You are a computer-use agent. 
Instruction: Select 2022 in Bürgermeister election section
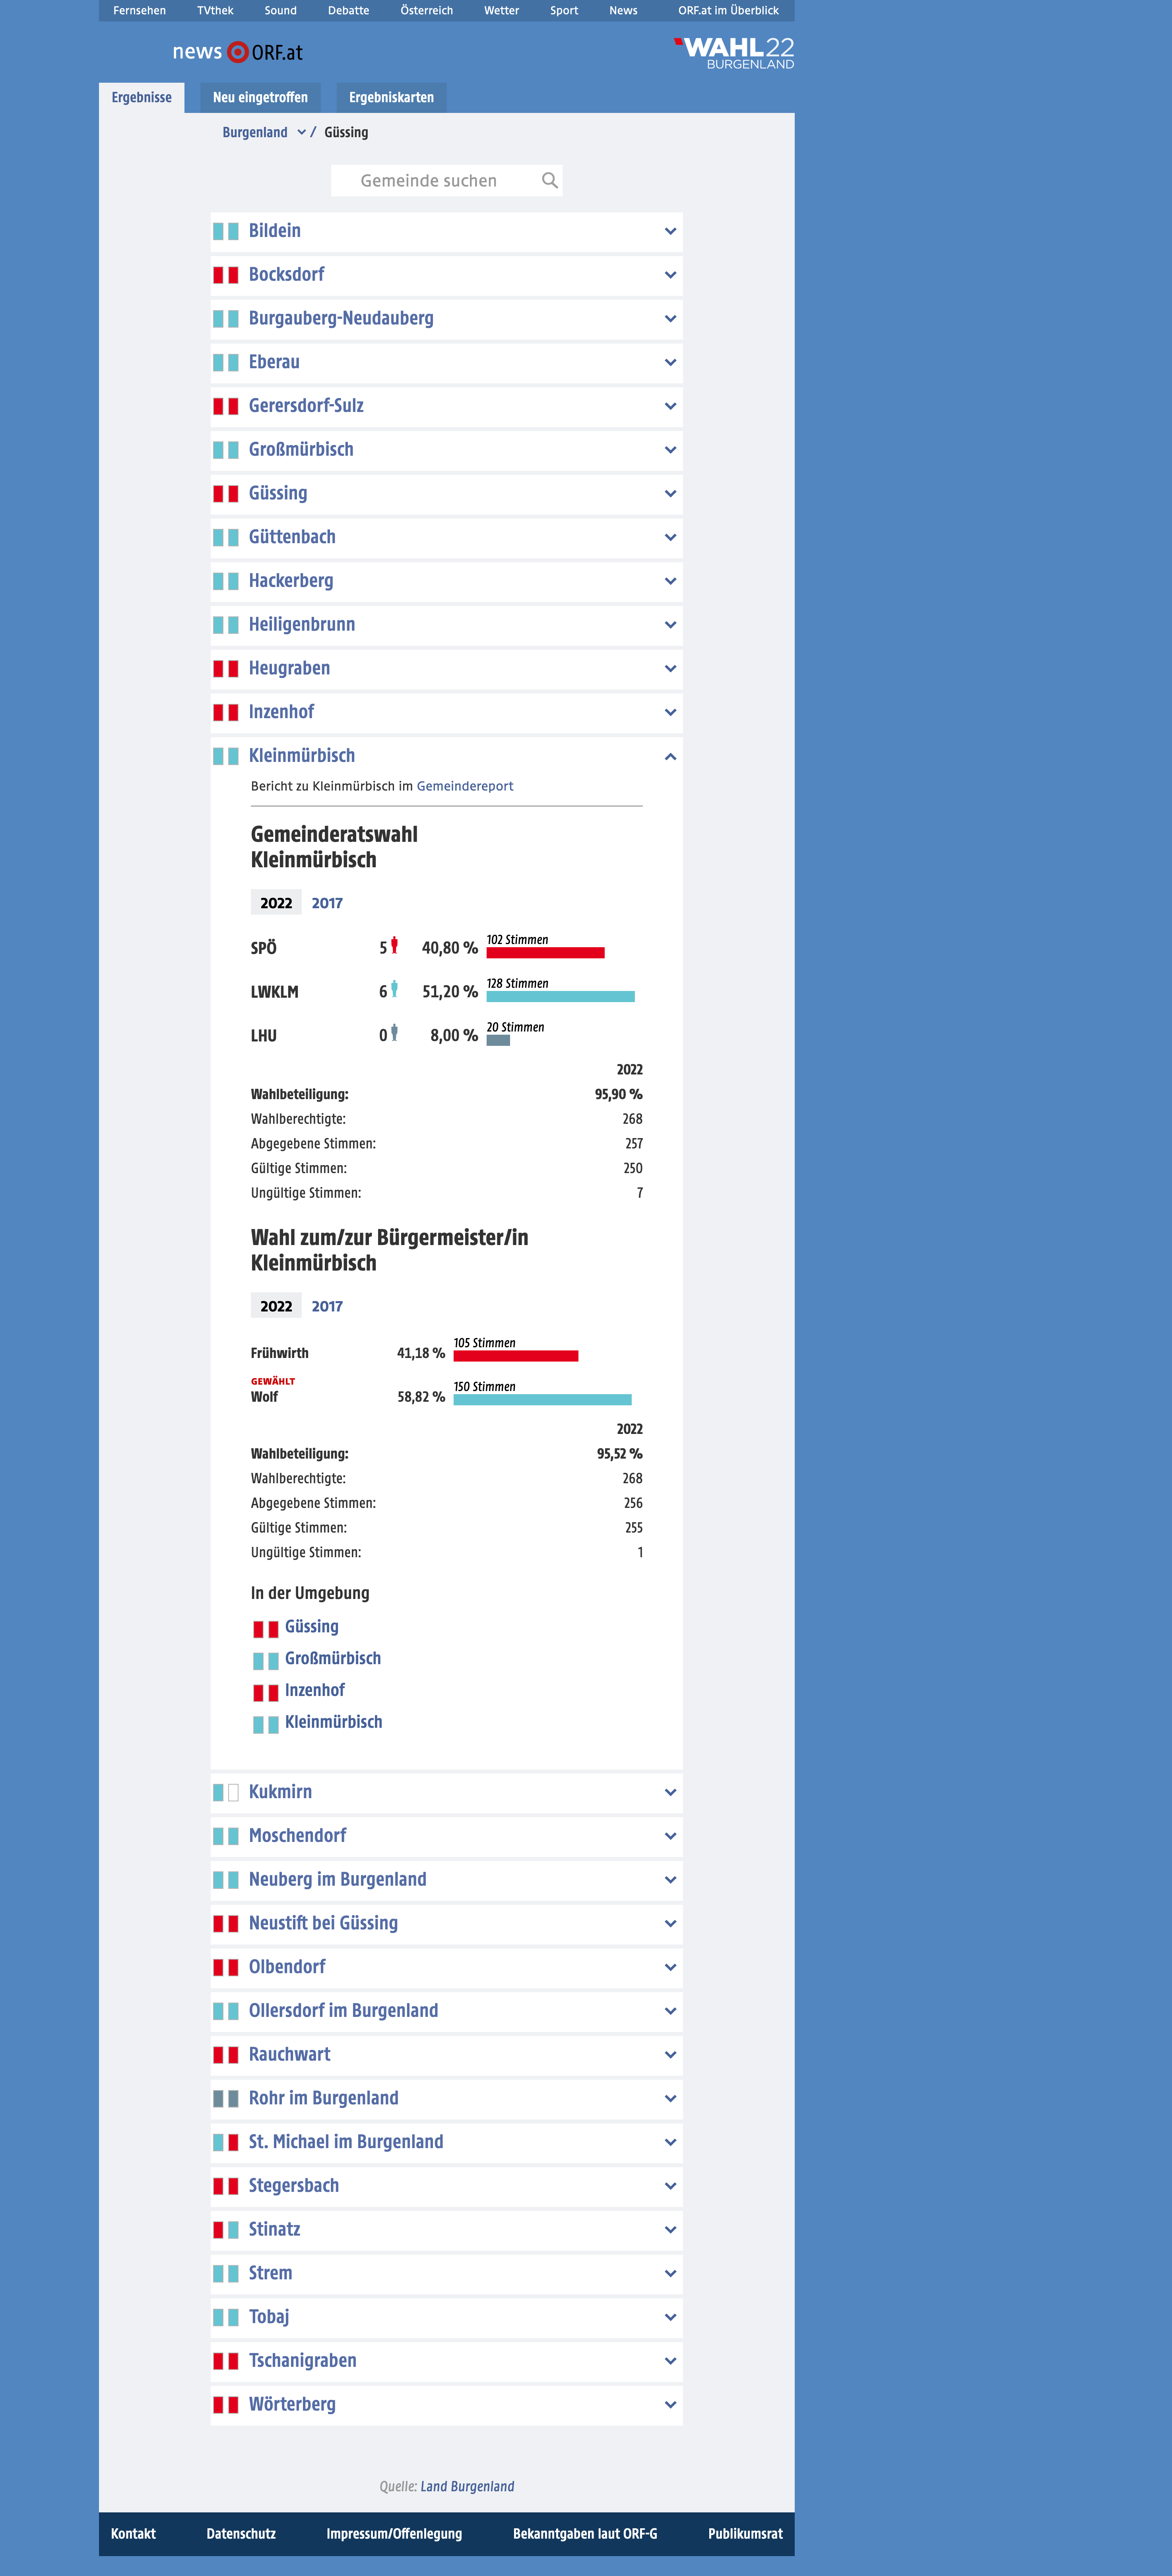[276, 1306]
